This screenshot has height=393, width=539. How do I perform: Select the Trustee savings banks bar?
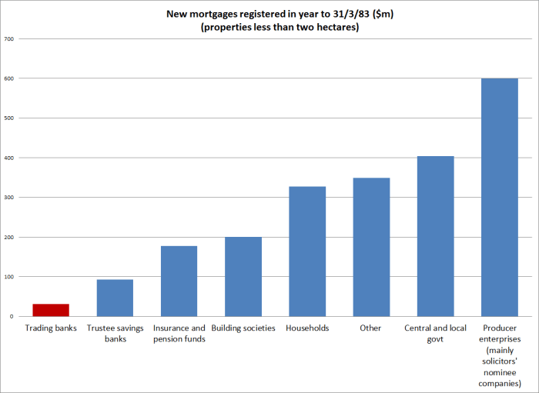pos(115,298)
